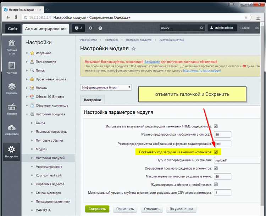This screenshot has height=216, width=266.
Task: Open Композитный сайт menu item
Action: 49,175
